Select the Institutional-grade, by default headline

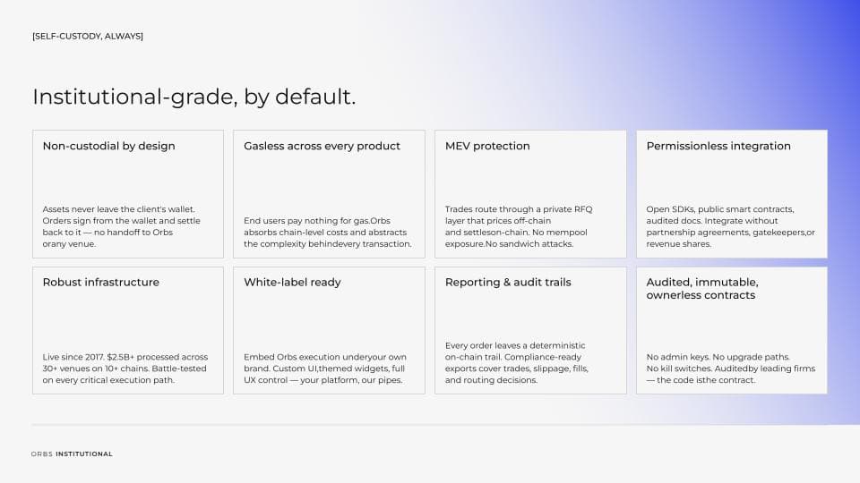[194, 97]
